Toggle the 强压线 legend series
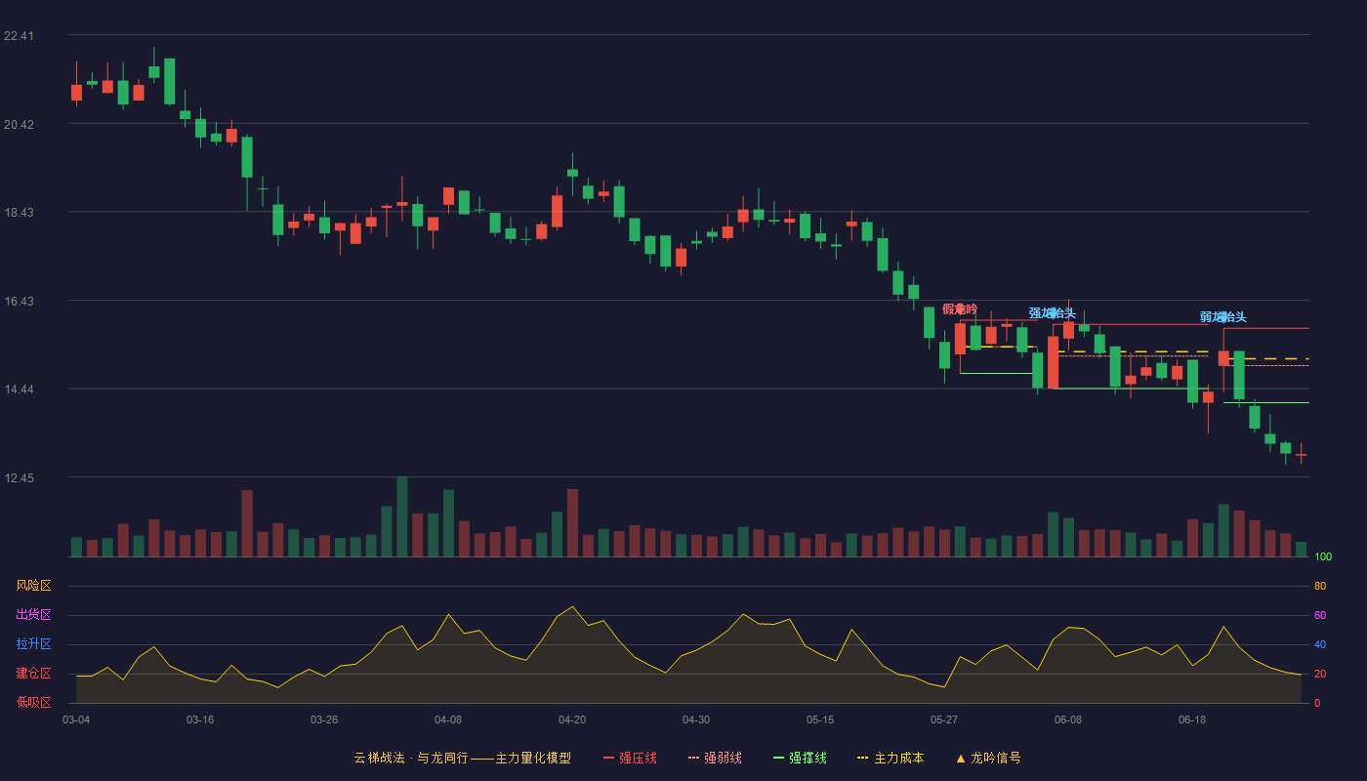This screenshot has width=1367, height=781. (630, 758)
